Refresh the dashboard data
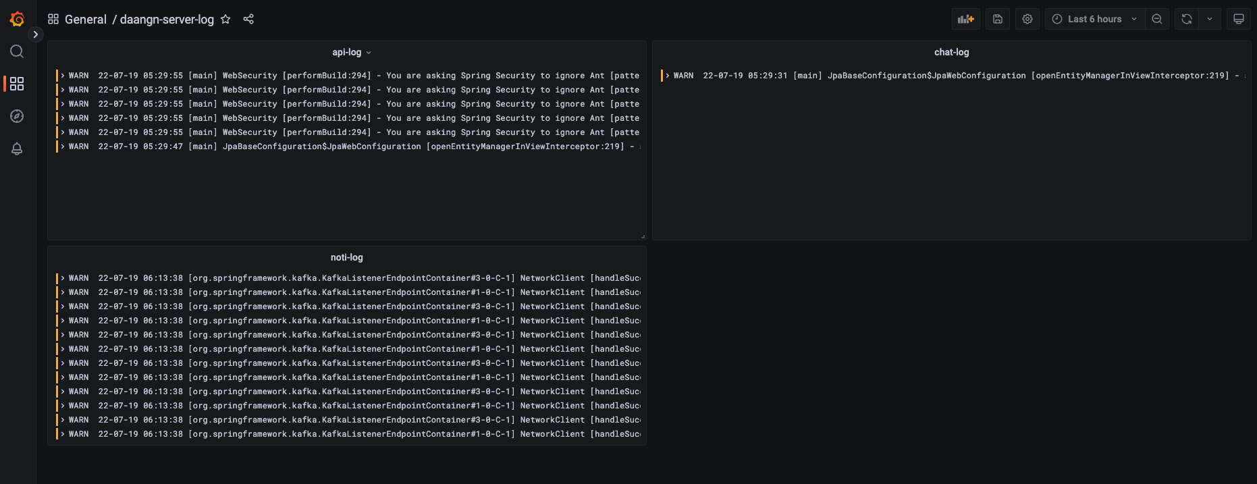Image resolution: width=1257 pixels, height=484 pixels. [1186, 19]
